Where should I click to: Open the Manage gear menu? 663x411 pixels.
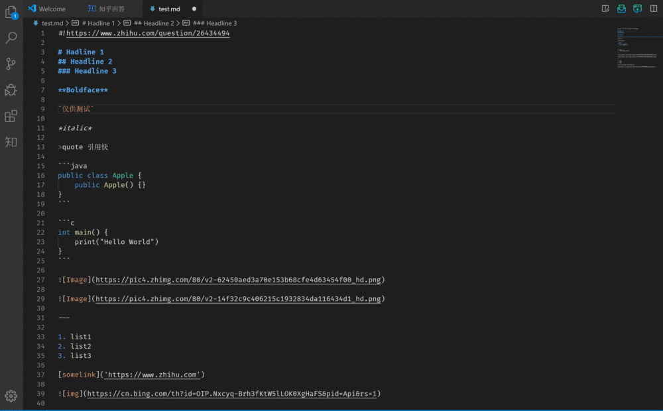[11, 396]
